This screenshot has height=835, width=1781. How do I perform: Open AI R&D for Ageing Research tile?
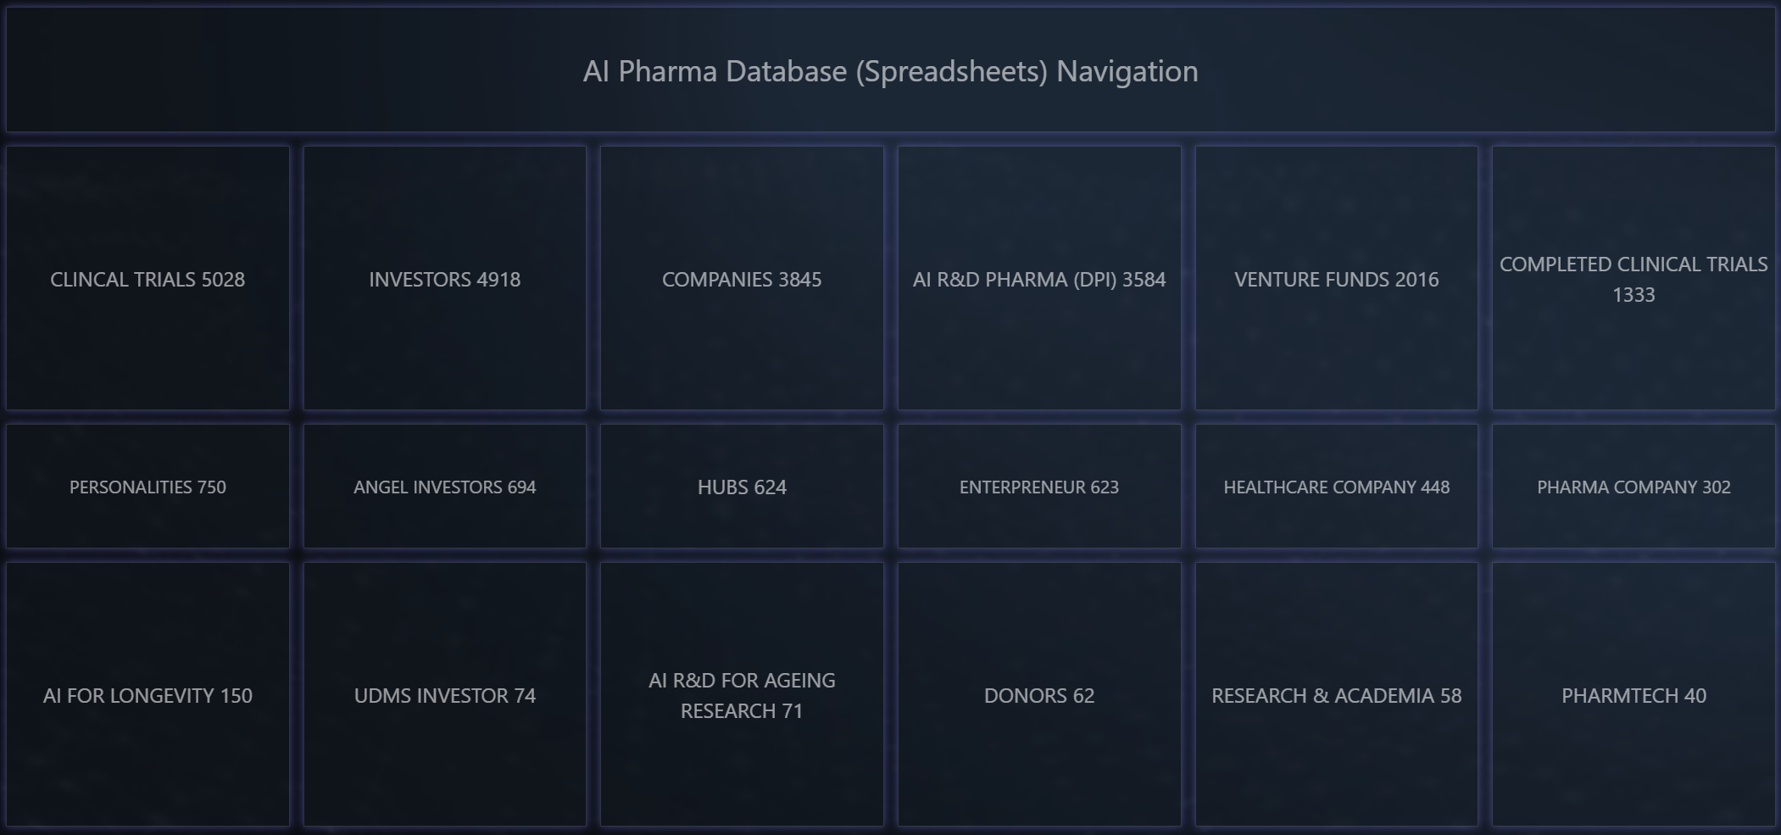[742, 695]
